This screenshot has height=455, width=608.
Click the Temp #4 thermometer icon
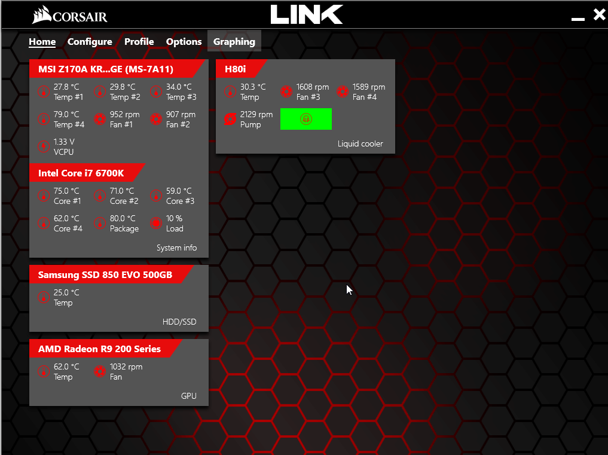tap(44, 119)
